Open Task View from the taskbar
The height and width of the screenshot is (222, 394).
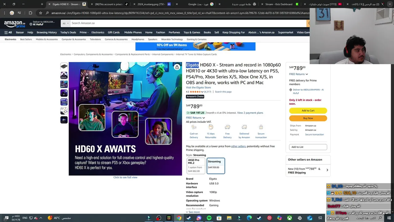[320, 218]
